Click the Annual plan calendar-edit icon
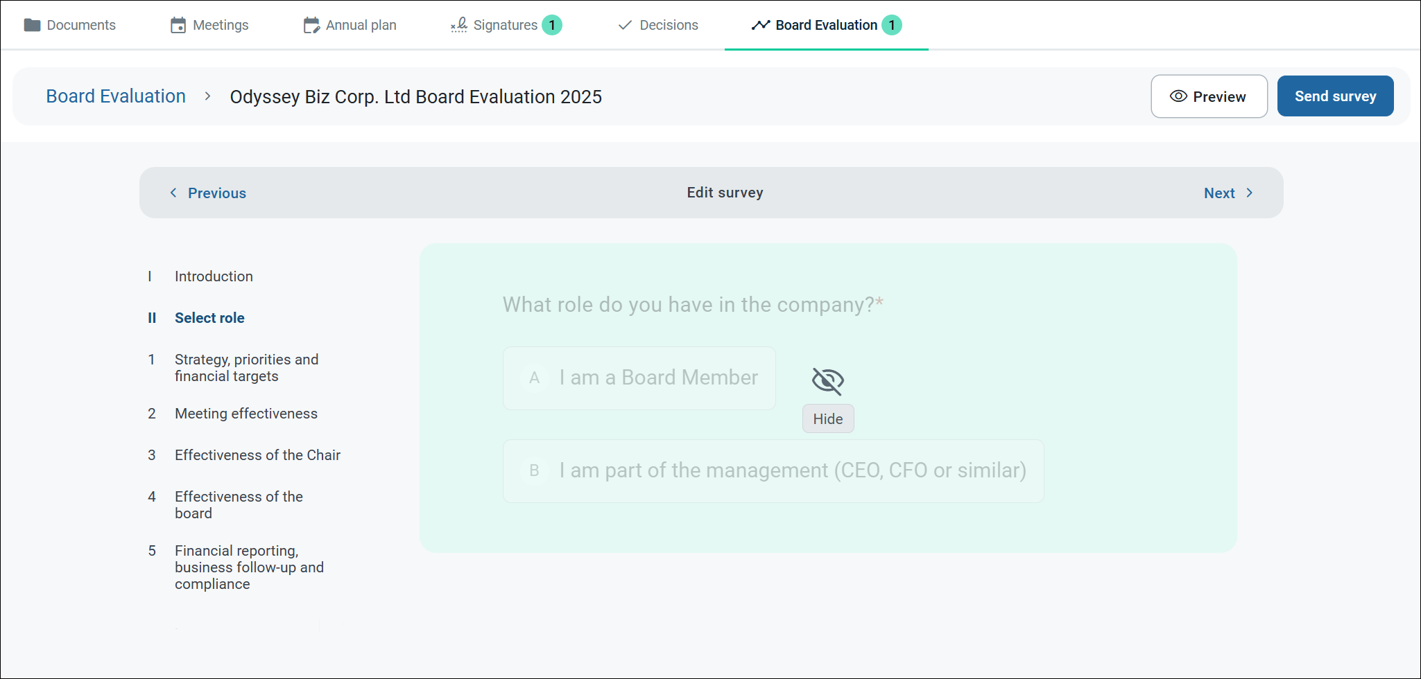 point(311,26)
